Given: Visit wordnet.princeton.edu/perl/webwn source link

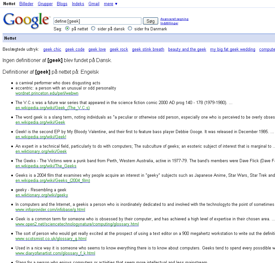Looking at the screenshot, I should 47,93.
